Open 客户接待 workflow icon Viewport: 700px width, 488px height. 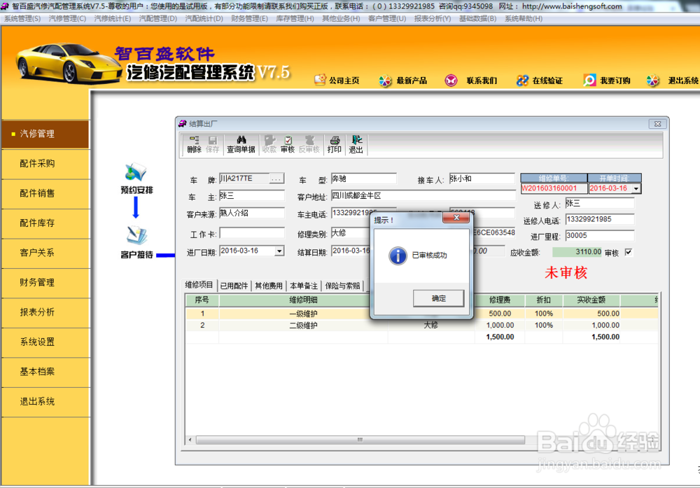136,242
